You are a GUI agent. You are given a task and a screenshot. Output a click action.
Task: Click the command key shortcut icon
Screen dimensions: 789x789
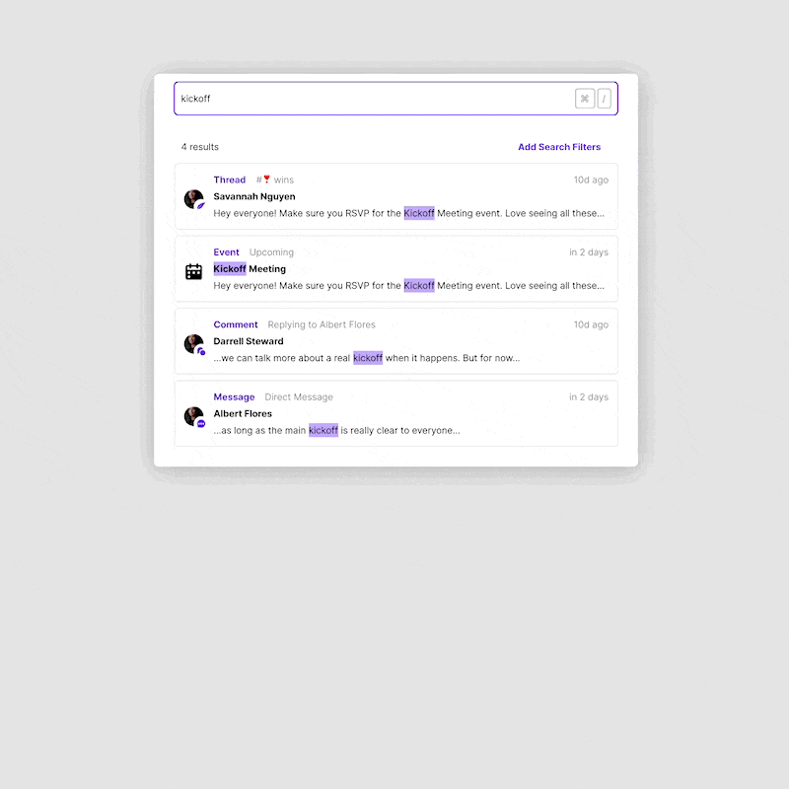coord(585,99)
